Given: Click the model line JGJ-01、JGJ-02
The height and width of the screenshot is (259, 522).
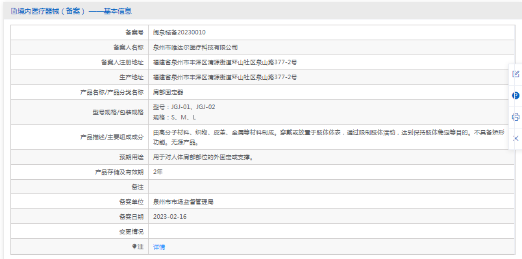Looking at the screenshot, I should pyautogui.click(x=184, y=107).
